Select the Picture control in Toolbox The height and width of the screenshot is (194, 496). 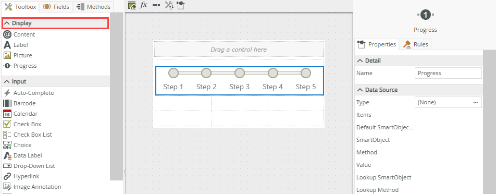pyautogui.click(x=17, y=55)
